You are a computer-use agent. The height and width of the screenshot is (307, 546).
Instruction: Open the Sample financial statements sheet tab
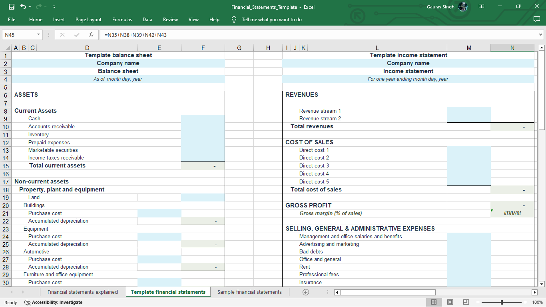[x=249, y=292]
